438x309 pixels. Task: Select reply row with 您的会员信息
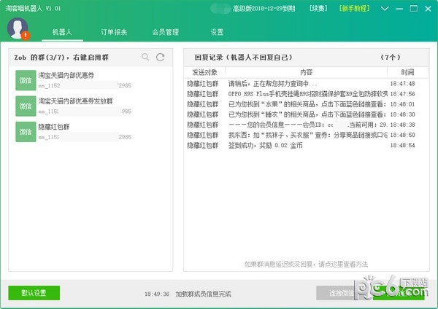306,125
